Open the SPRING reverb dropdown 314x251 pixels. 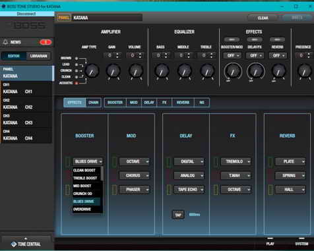290,176
